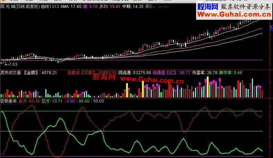Image resolution: width=273 pixels, height=158 pixels.
Task: Click the green 空方: 10.71 reading
Action: click(52, 101)
